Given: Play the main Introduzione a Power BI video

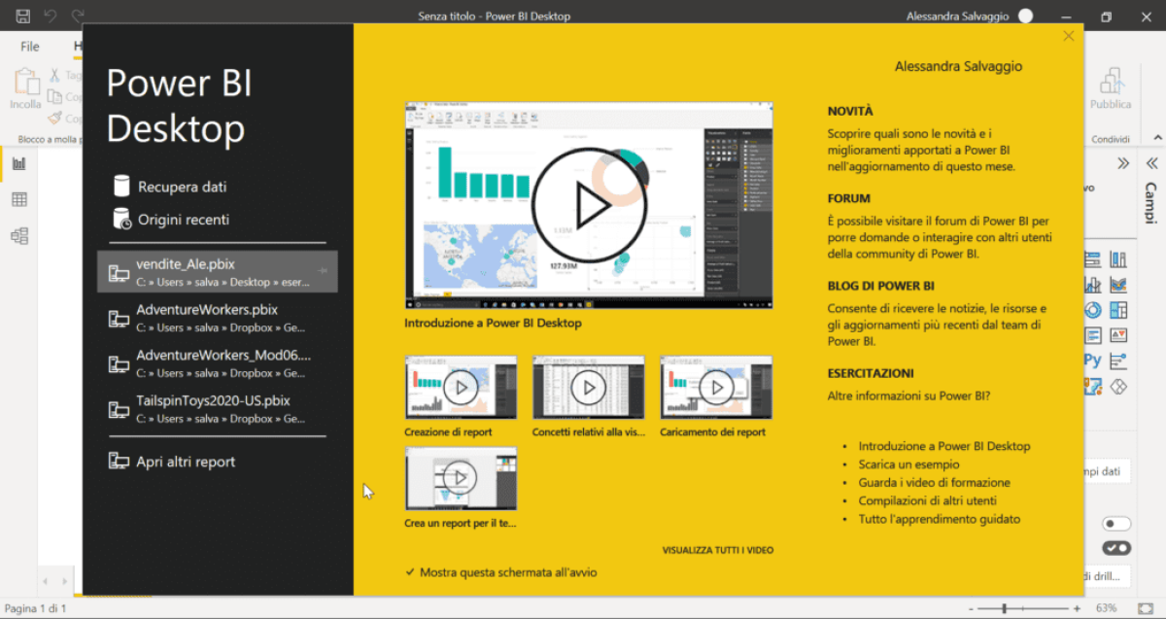Looking at the screenshot, I should pyautogui.click(x=589, y=205).
